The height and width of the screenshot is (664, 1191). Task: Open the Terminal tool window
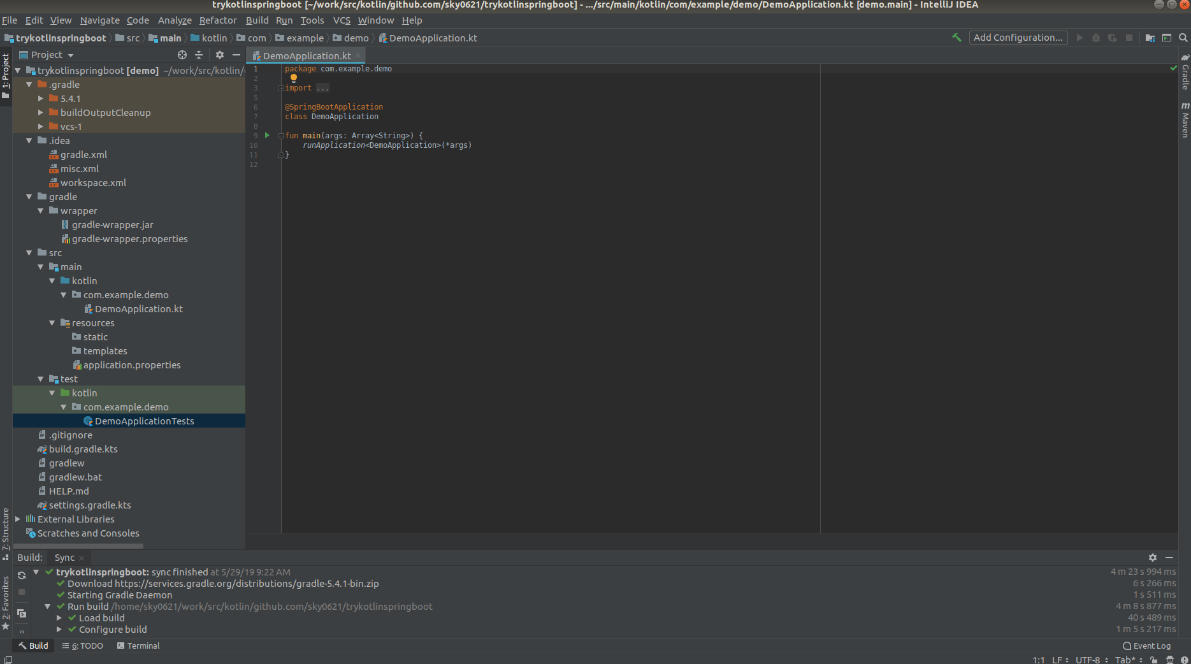(138, 646)
